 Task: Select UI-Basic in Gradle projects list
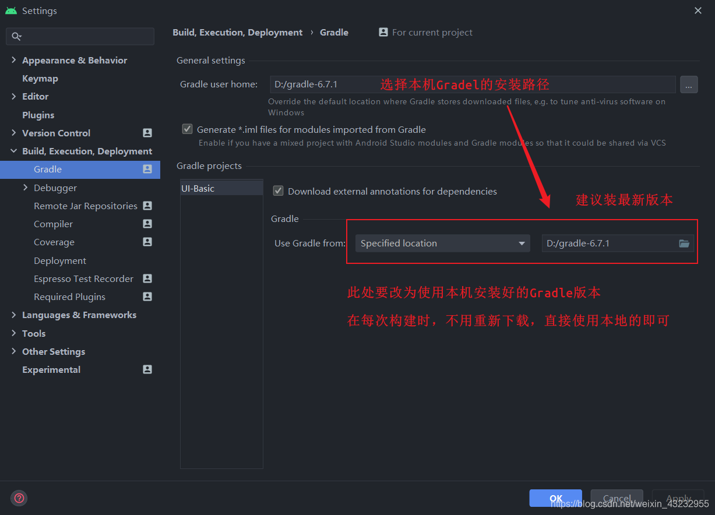coord(221,188)
